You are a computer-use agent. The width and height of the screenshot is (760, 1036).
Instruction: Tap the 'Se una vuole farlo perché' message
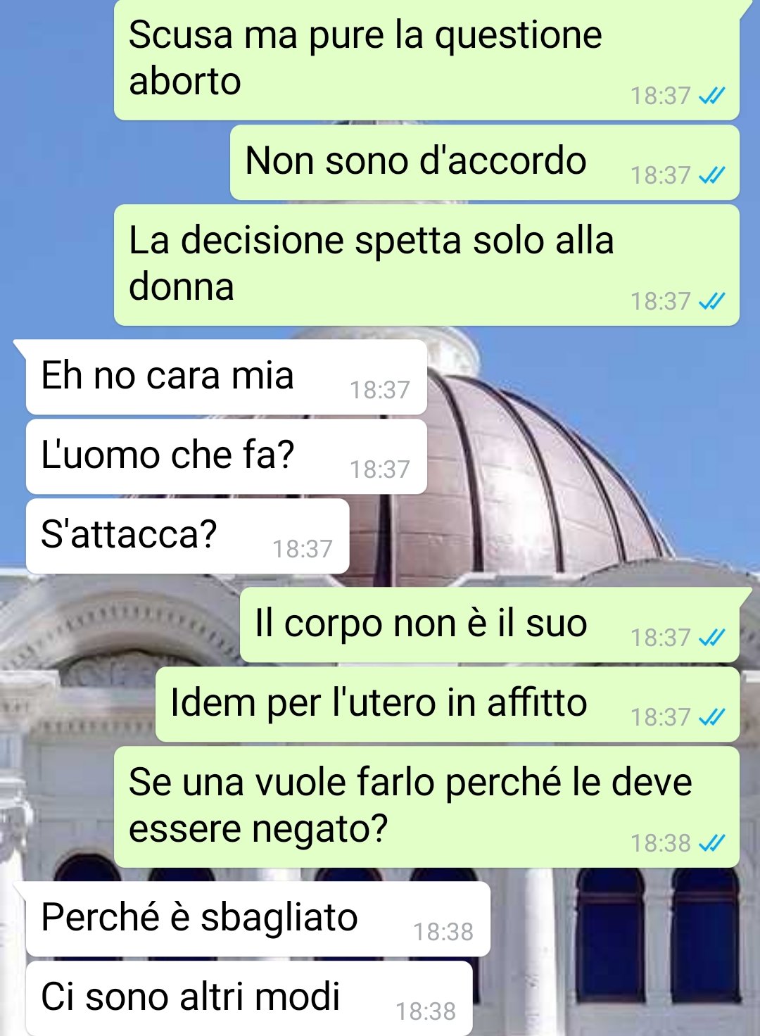click(x=426, y=807)
